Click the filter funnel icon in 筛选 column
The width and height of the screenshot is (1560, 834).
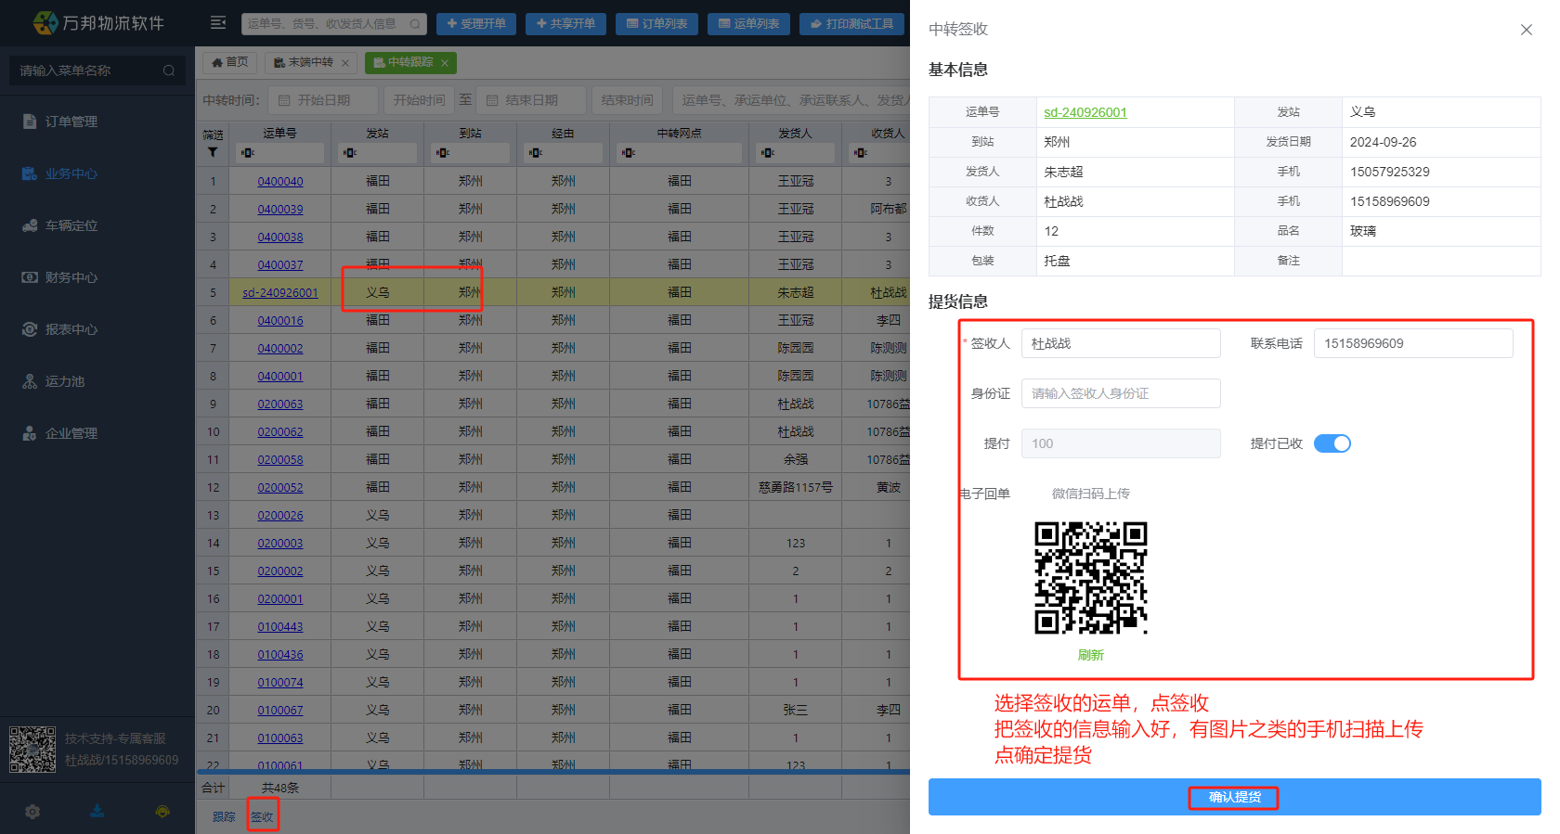213,152
